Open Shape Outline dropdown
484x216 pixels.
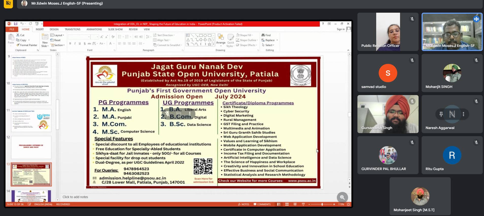(x=247, y=40)
